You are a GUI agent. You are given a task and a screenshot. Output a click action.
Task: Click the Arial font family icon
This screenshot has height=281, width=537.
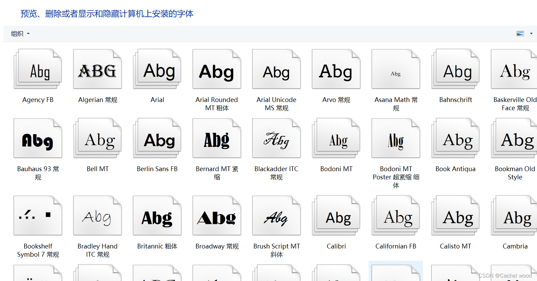157,69
